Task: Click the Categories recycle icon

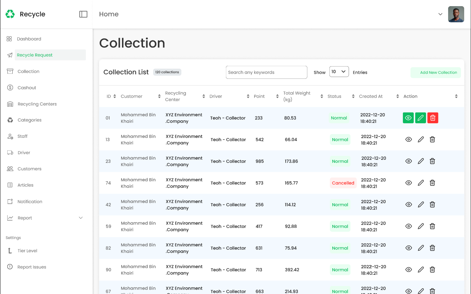Action: [10, 120]
